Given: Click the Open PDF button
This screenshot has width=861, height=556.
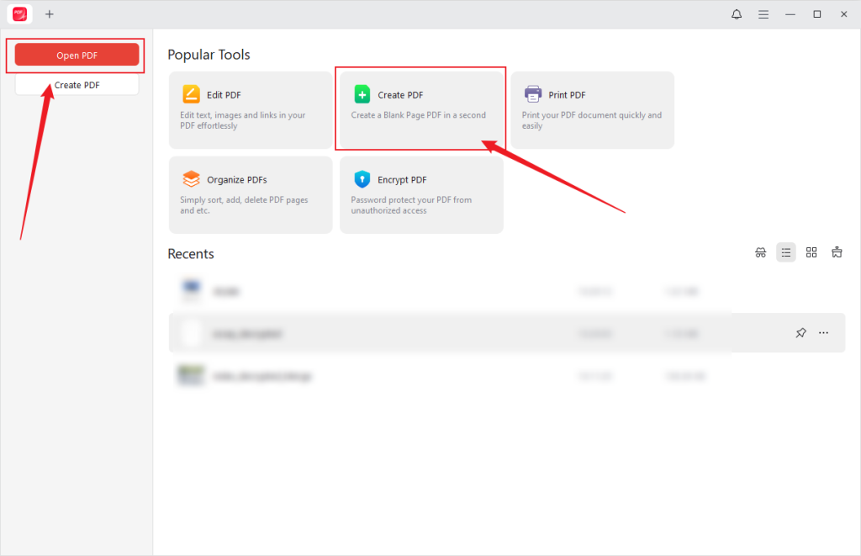Looking at the screenshot, I should (x=76, y=54).
